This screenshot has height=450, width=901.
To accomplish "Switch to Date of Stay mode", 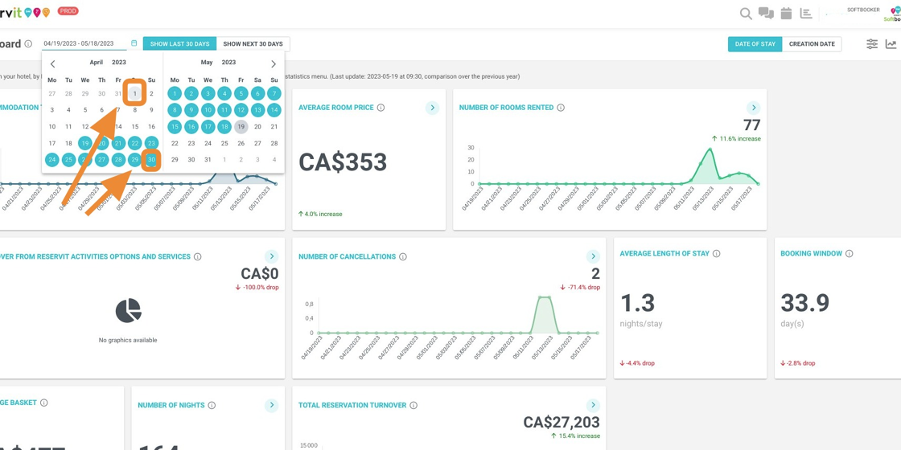I will point(755,44).
